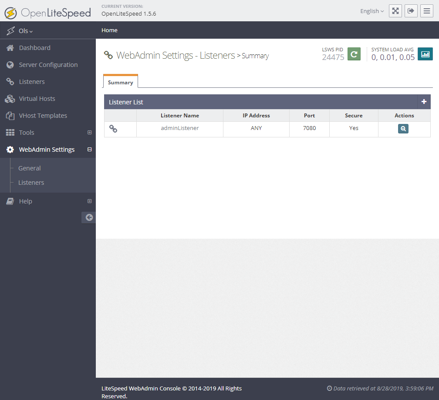Click the IP Address column header
Image resolution: width=439 pixels, height=400 pixels.
coord(256,116)
